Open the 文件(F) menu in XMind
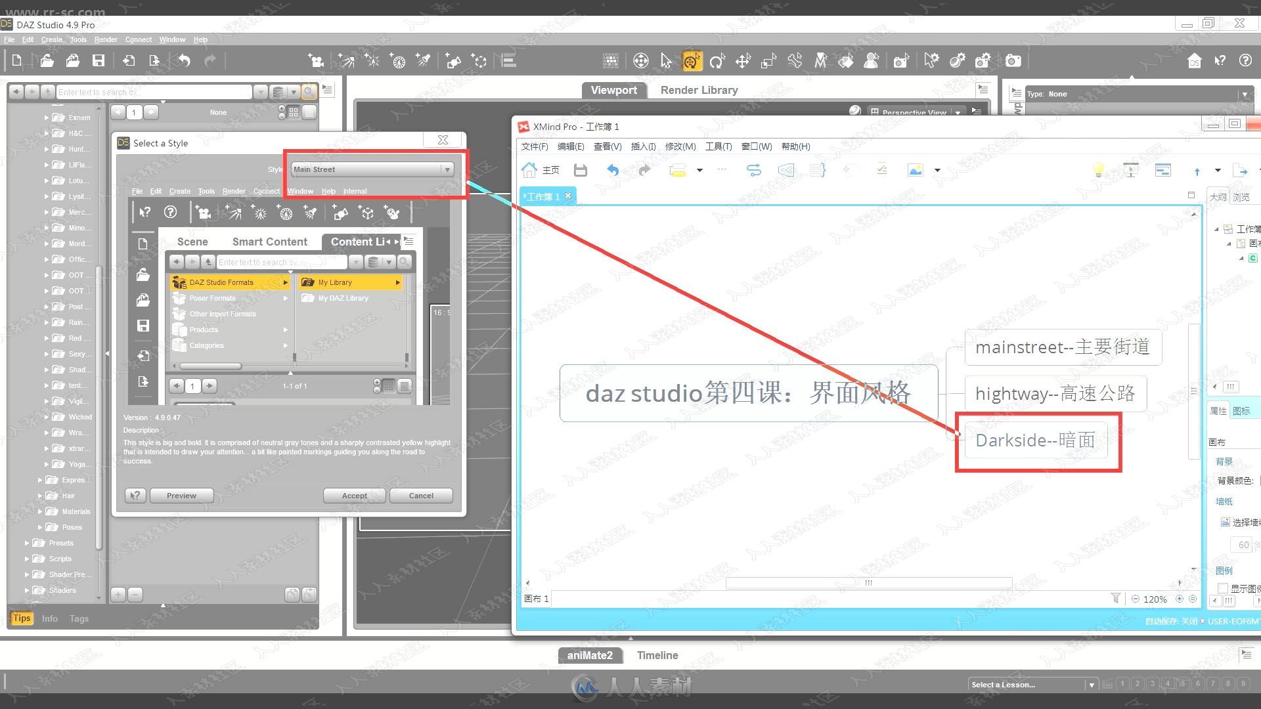The image size is (1261, 709). [535, 146]
